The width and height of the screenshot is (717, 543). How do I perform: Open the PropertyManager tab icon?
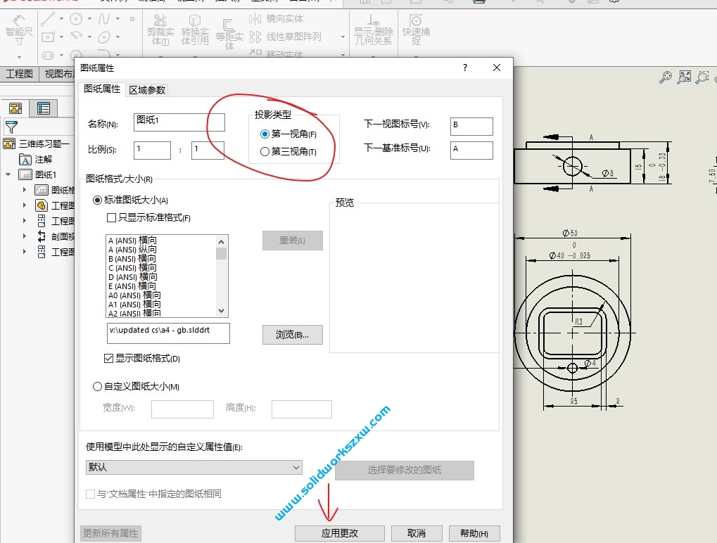pos(44,108)
